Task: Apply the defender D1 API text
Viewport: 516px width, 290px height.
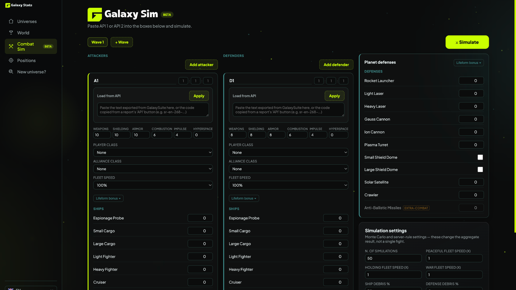Action: pyautogui.click(x=334, y=96)
